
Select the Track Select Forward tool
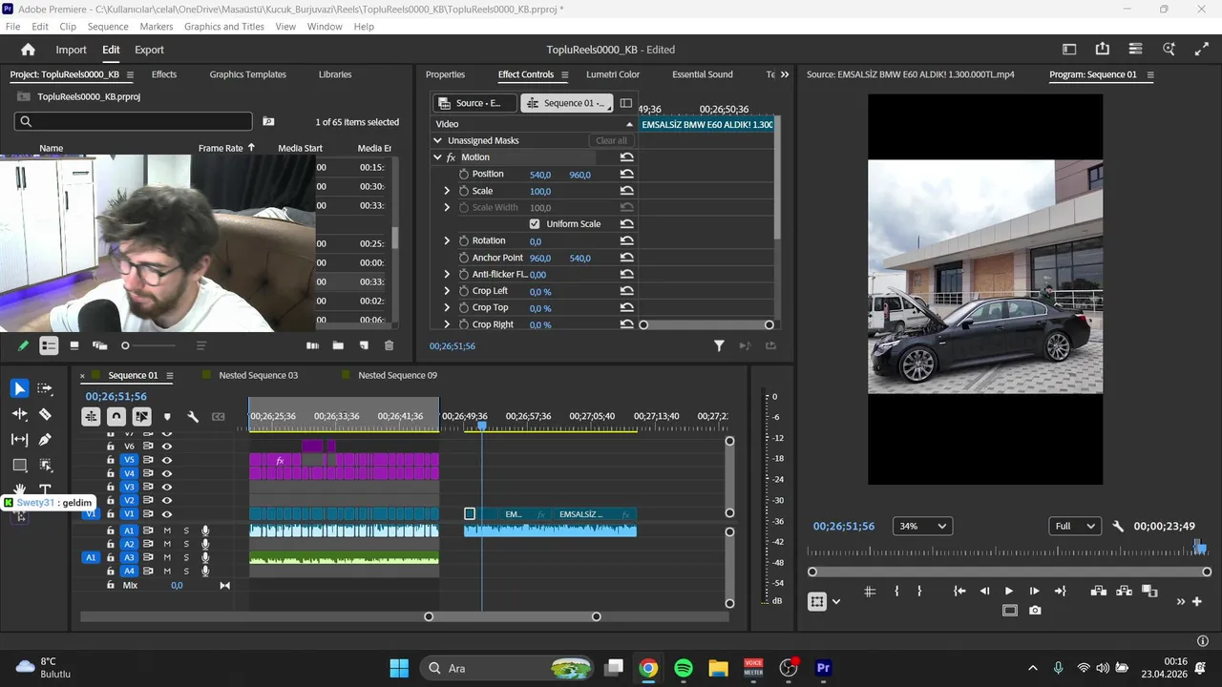point(45,388)
